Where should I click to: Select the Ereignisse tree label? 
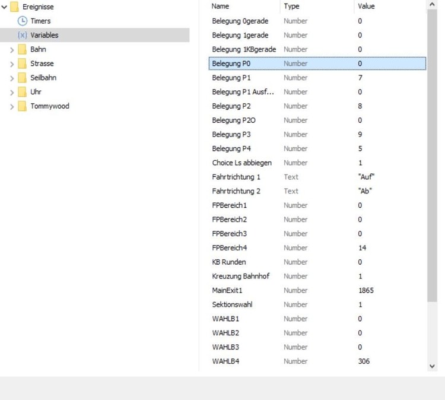tap(38, 7)
